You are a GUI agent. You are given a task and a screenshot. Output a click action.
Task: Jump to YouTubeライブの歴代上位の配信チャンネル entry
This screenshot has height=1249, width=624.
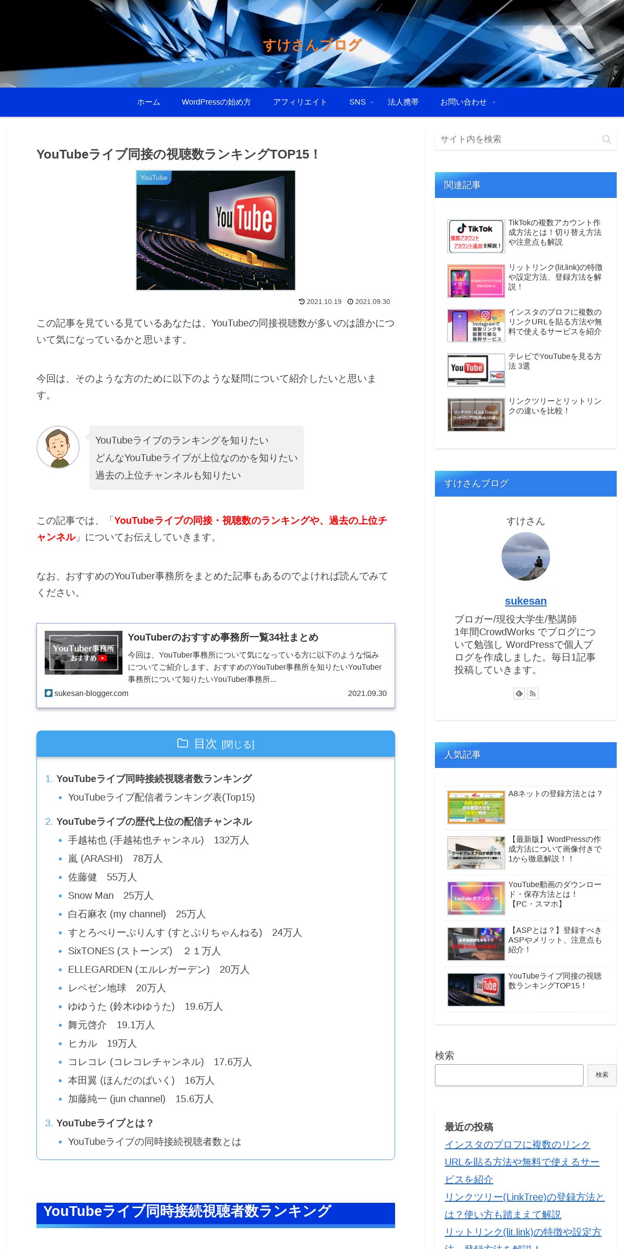(x=154, y=821)
